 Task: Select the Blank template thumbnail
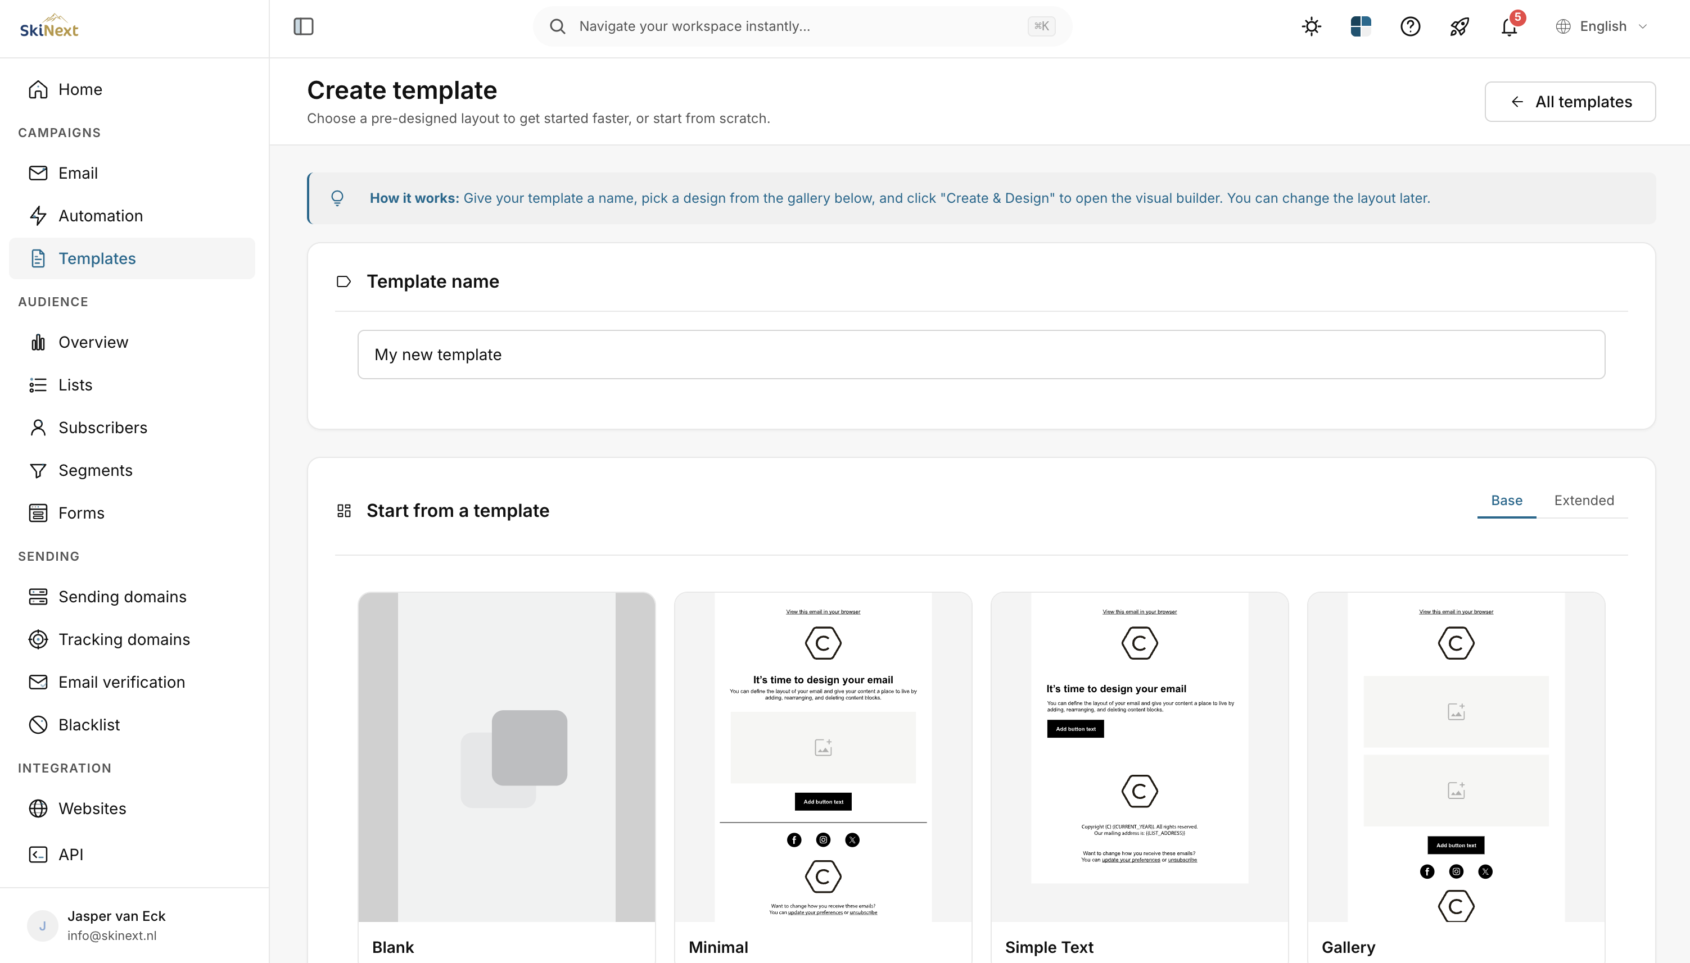[506, 757]
